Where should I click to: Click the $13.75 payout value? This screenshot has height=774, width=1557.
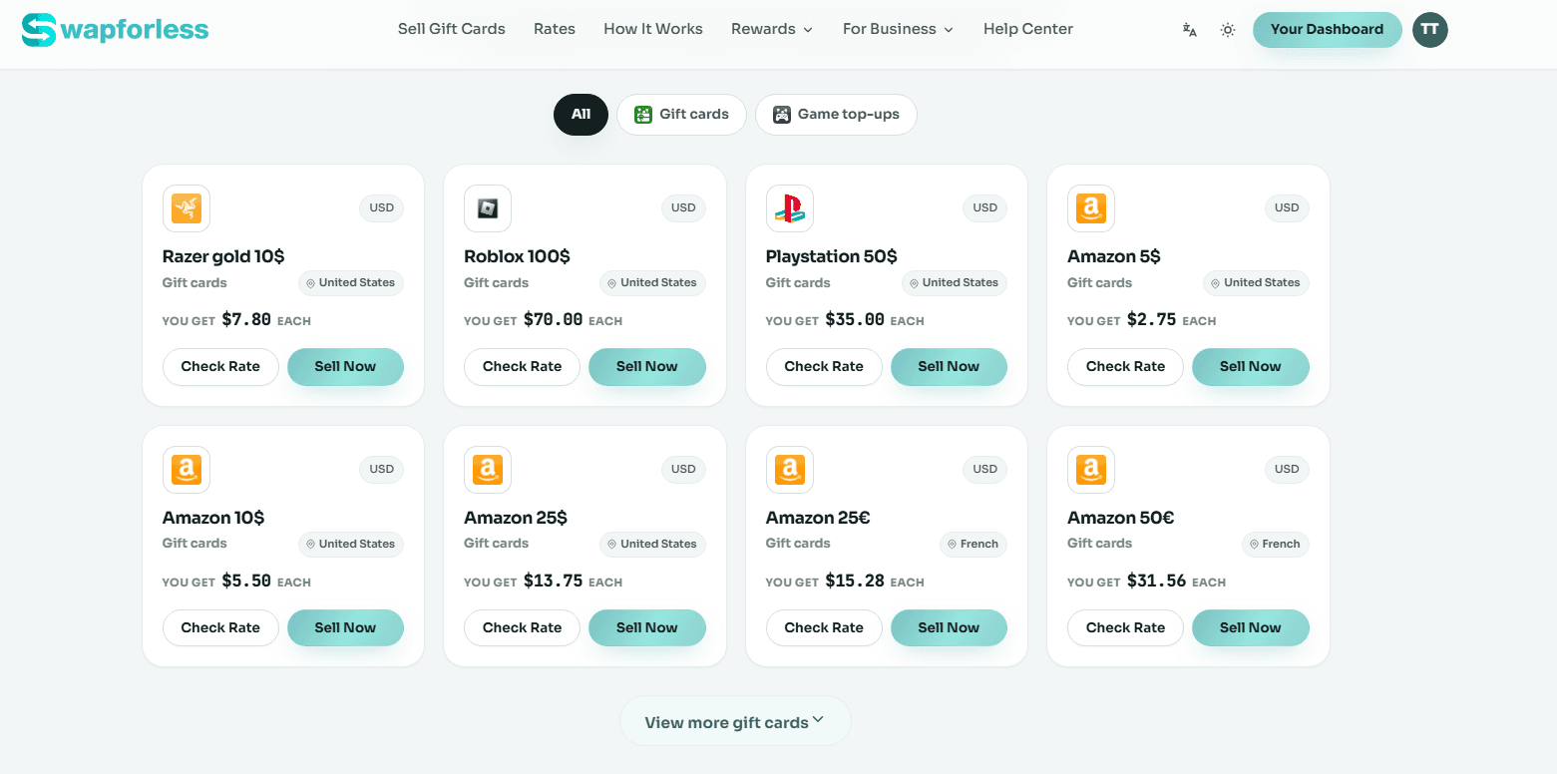coord(554,581)
